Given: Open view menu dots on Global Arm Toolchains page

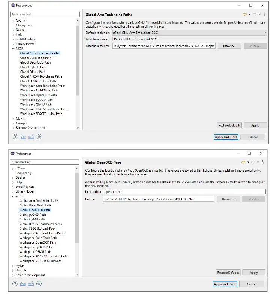Looking at the screenshot, I should [264, 14].
